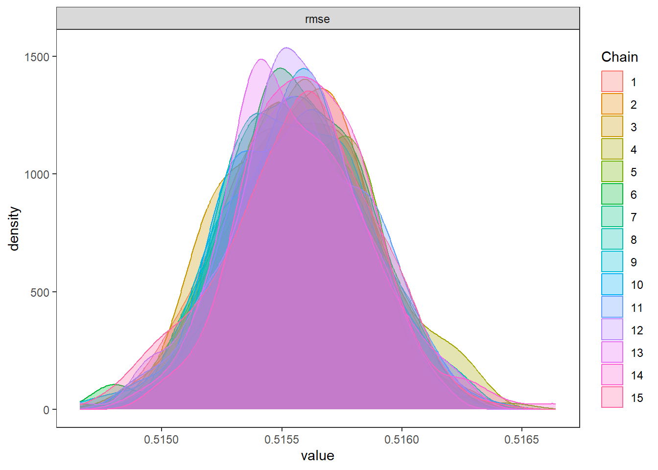Select the Chain 2 orange legend swatch

point(612,104)
